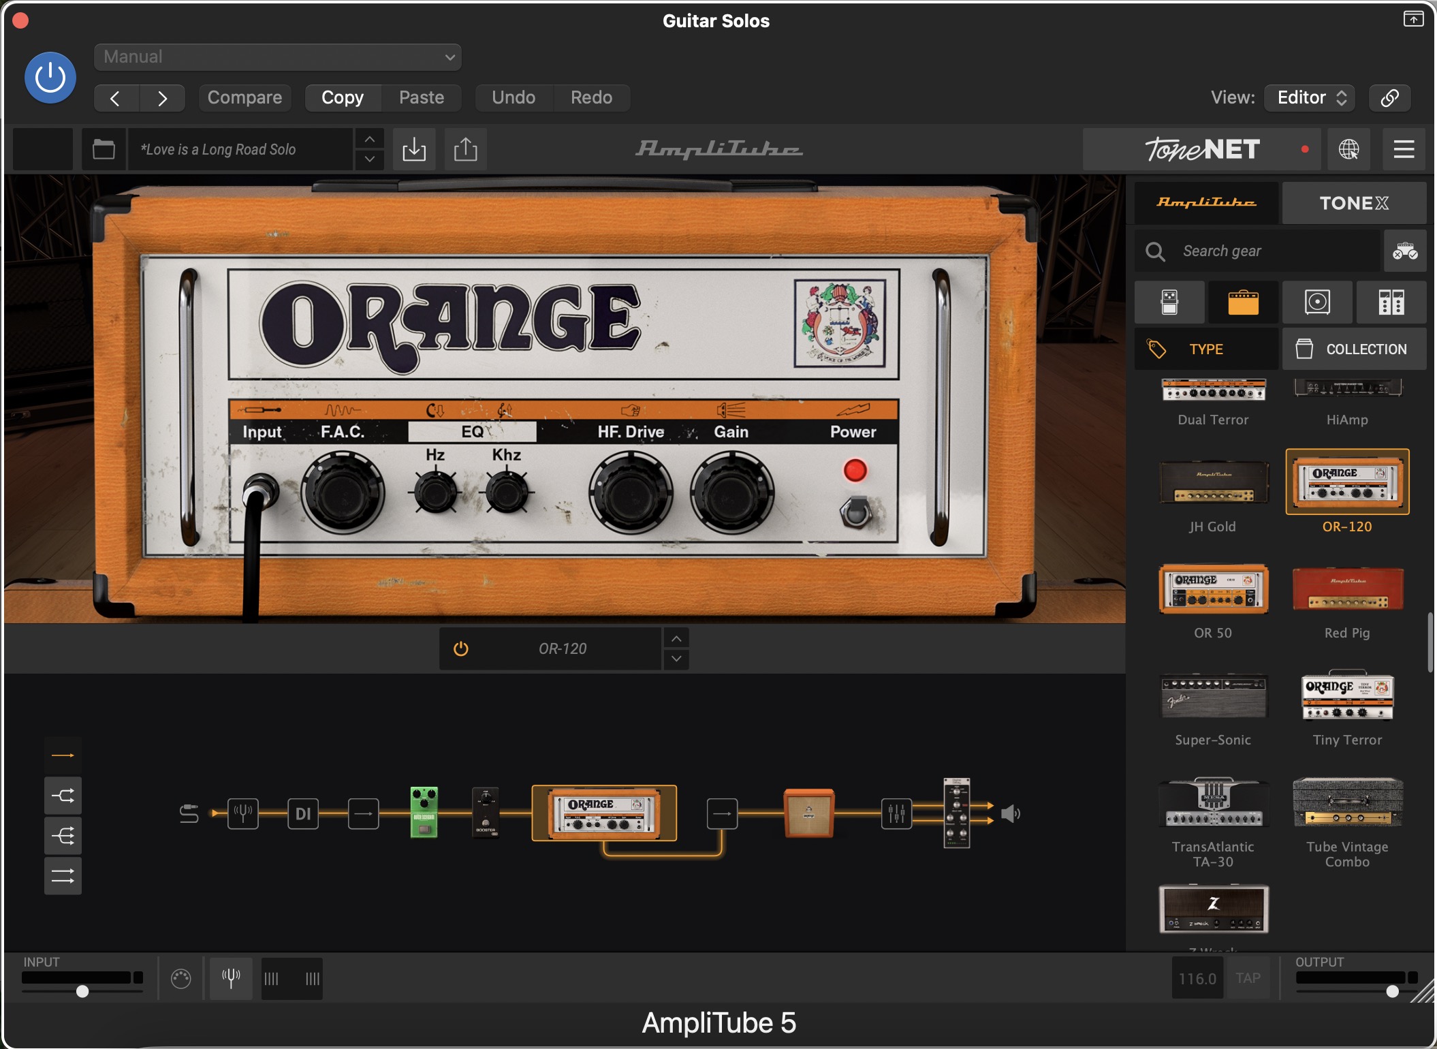Open the hamburger main menu
Screen dimensions: 1437x1049
coord(1404,149)
